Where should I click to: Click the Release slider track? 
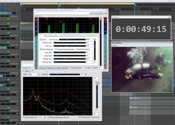70,59
